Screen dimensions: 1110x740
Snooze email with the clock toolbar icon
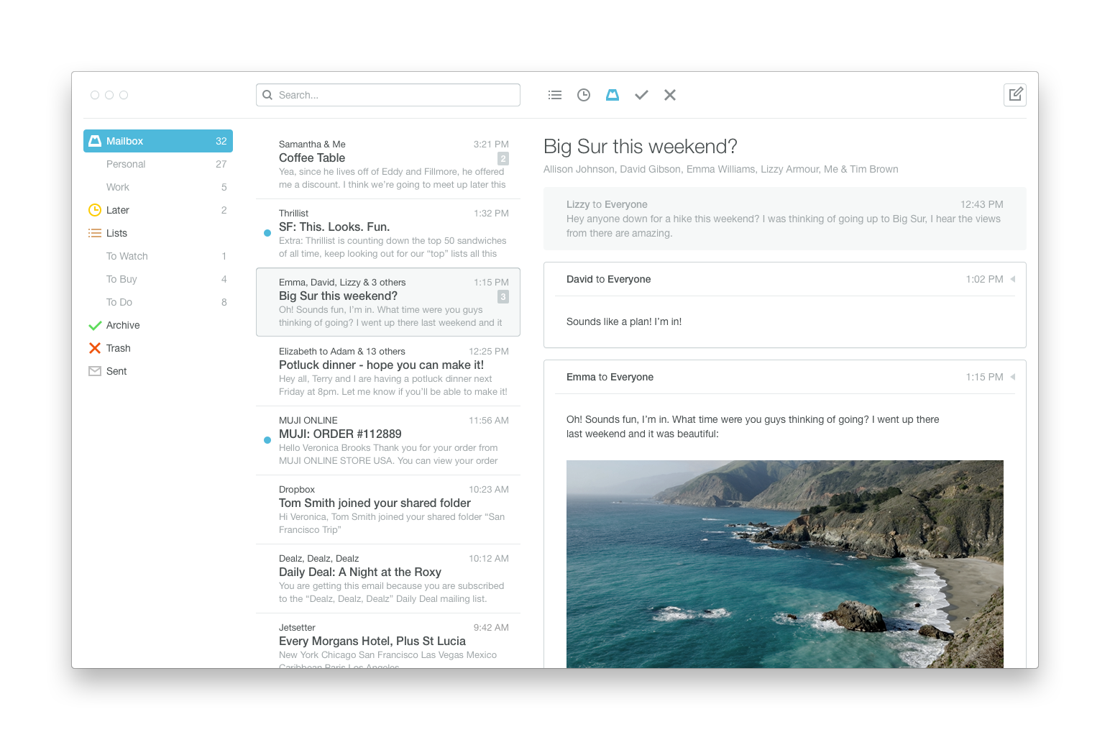pyautogui.click(x=584, y=95)
